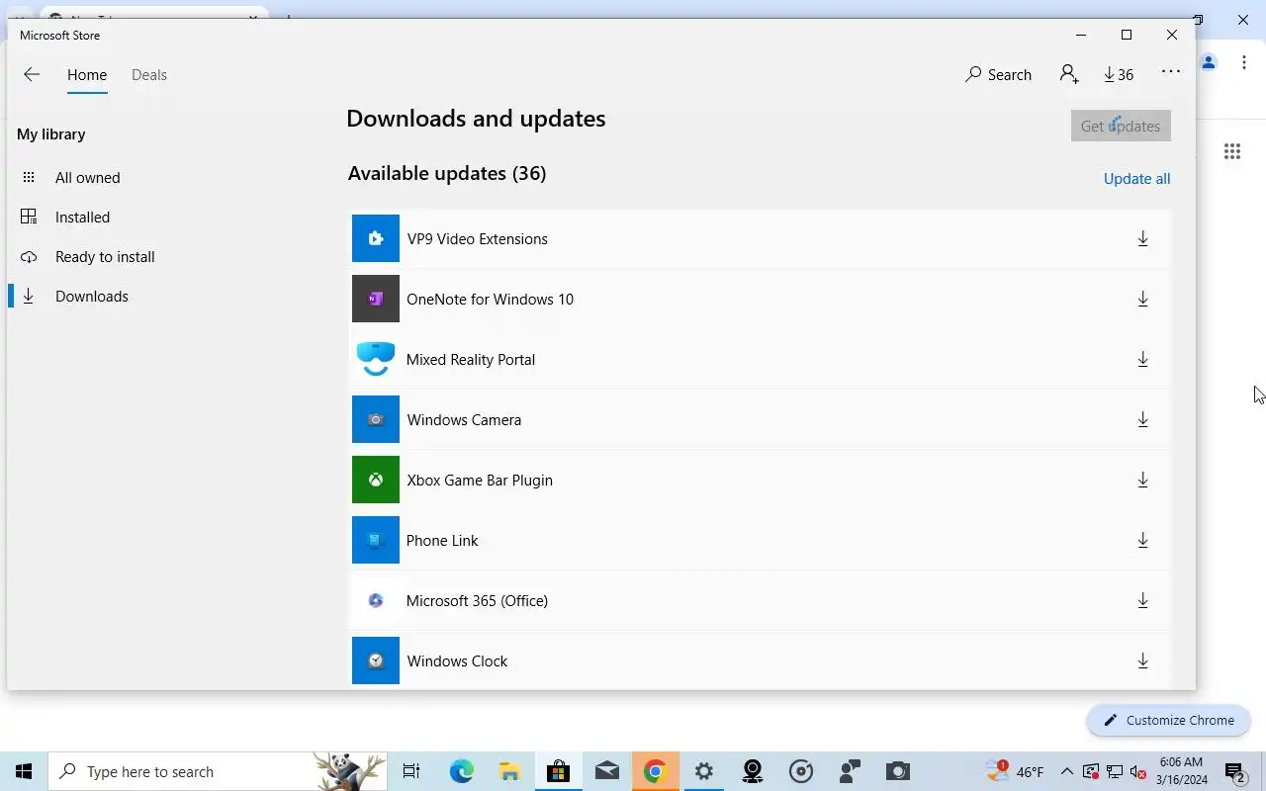This screenshot has width=1266, height=791.
Task: Open the 'VP9 Video Extensions' entry text
Action: pos(477,239)
